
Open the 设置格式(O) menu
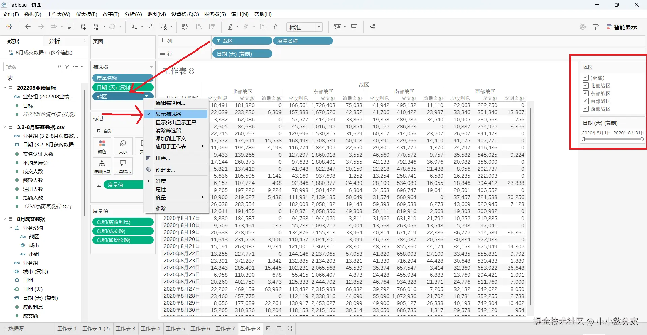[185, 14]
